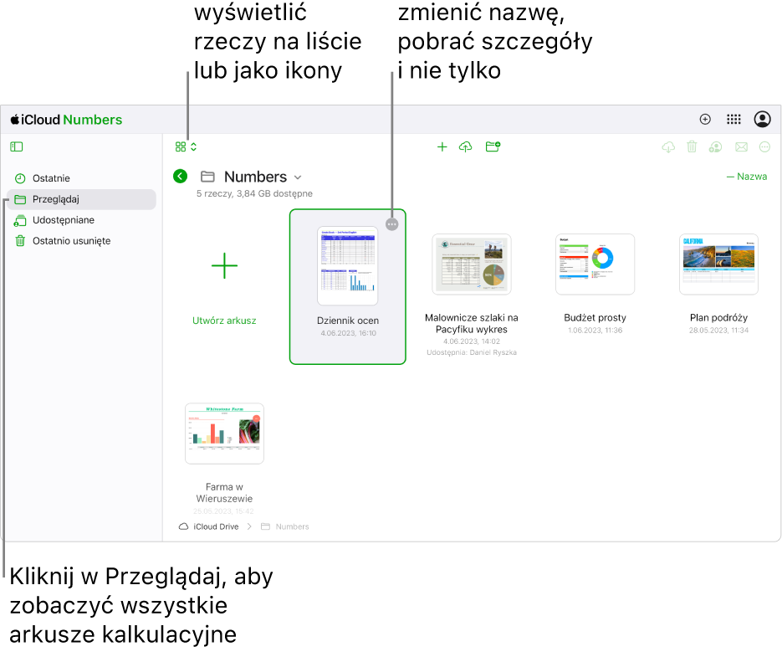Image resolution: width=782 pixels, height=657 pixels.
Task: Click the cloud upload icon
Action: tap(465, 146)
